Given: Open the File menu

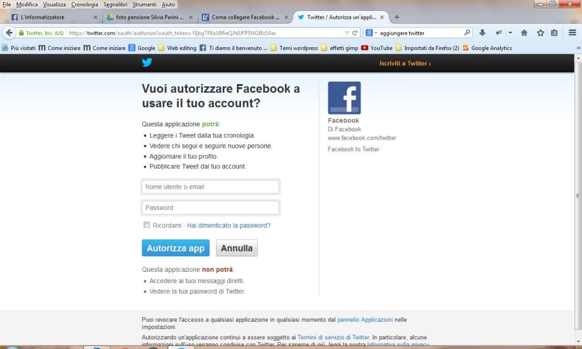Looking at the screenshot, I should pos(7,5).
